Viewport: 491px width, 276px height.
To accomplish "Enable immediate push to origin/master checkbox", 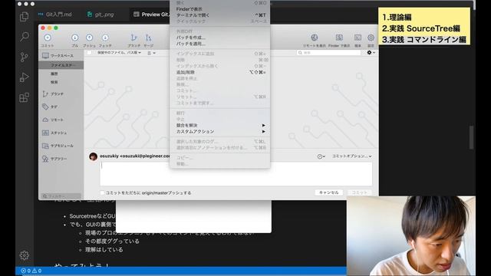I will [x=102, y=192].
